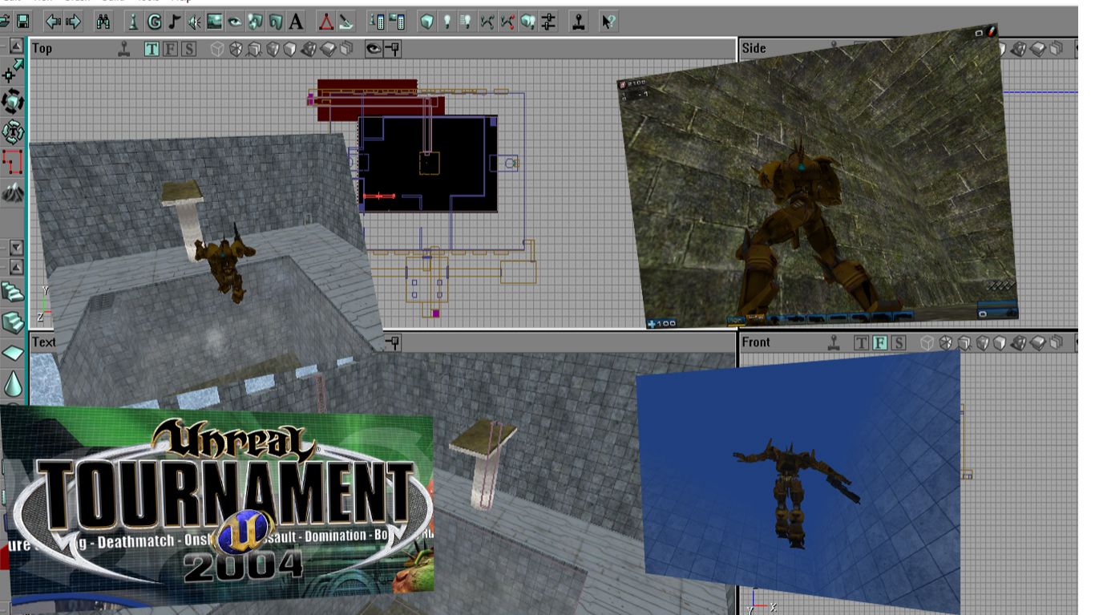Open the Sound browser speaker icon
Image resolution: width=1095 pixels, height=615 pixels.
tap(194, 22)
